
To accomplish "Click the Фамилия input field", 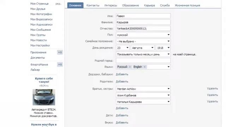I will click(143, 22).
